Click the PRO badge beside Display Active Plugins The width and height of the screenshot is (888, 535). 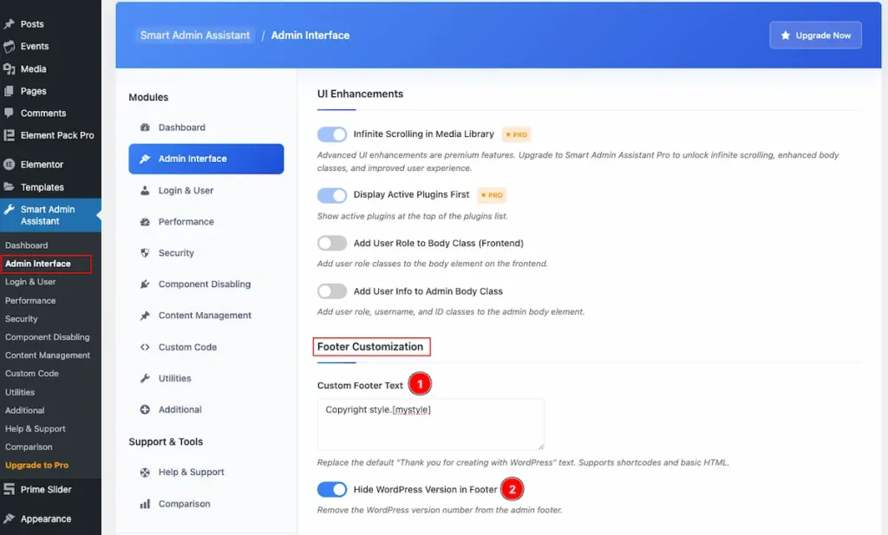point(492,195)
